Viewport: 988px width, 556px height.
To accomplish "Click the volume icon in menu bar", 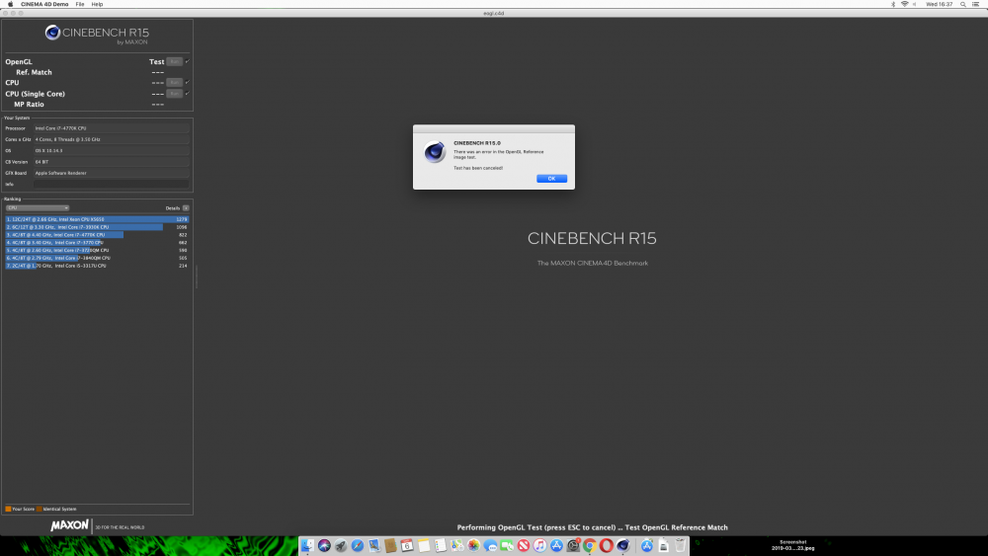I will 915,4.
